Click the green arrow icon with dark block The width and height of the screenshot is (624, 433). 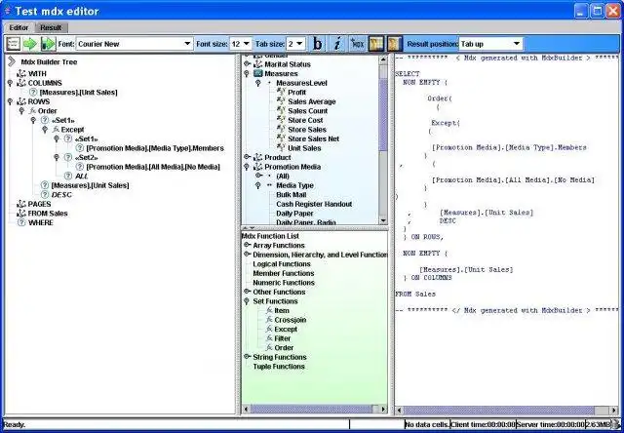coord(48,44)
